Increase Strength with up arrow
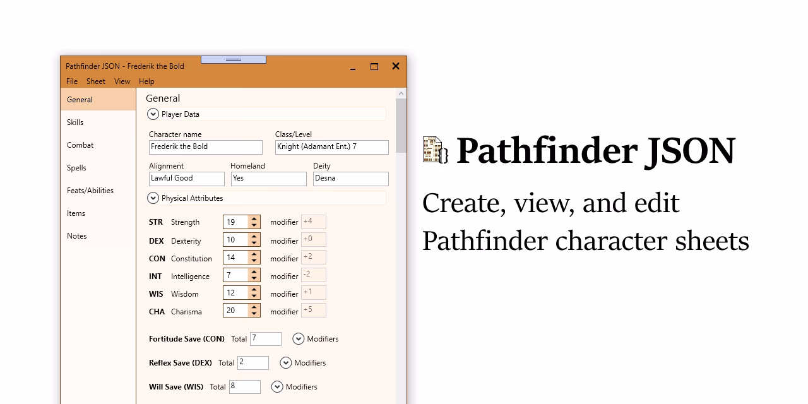The image size is (808, 404). 254,219
